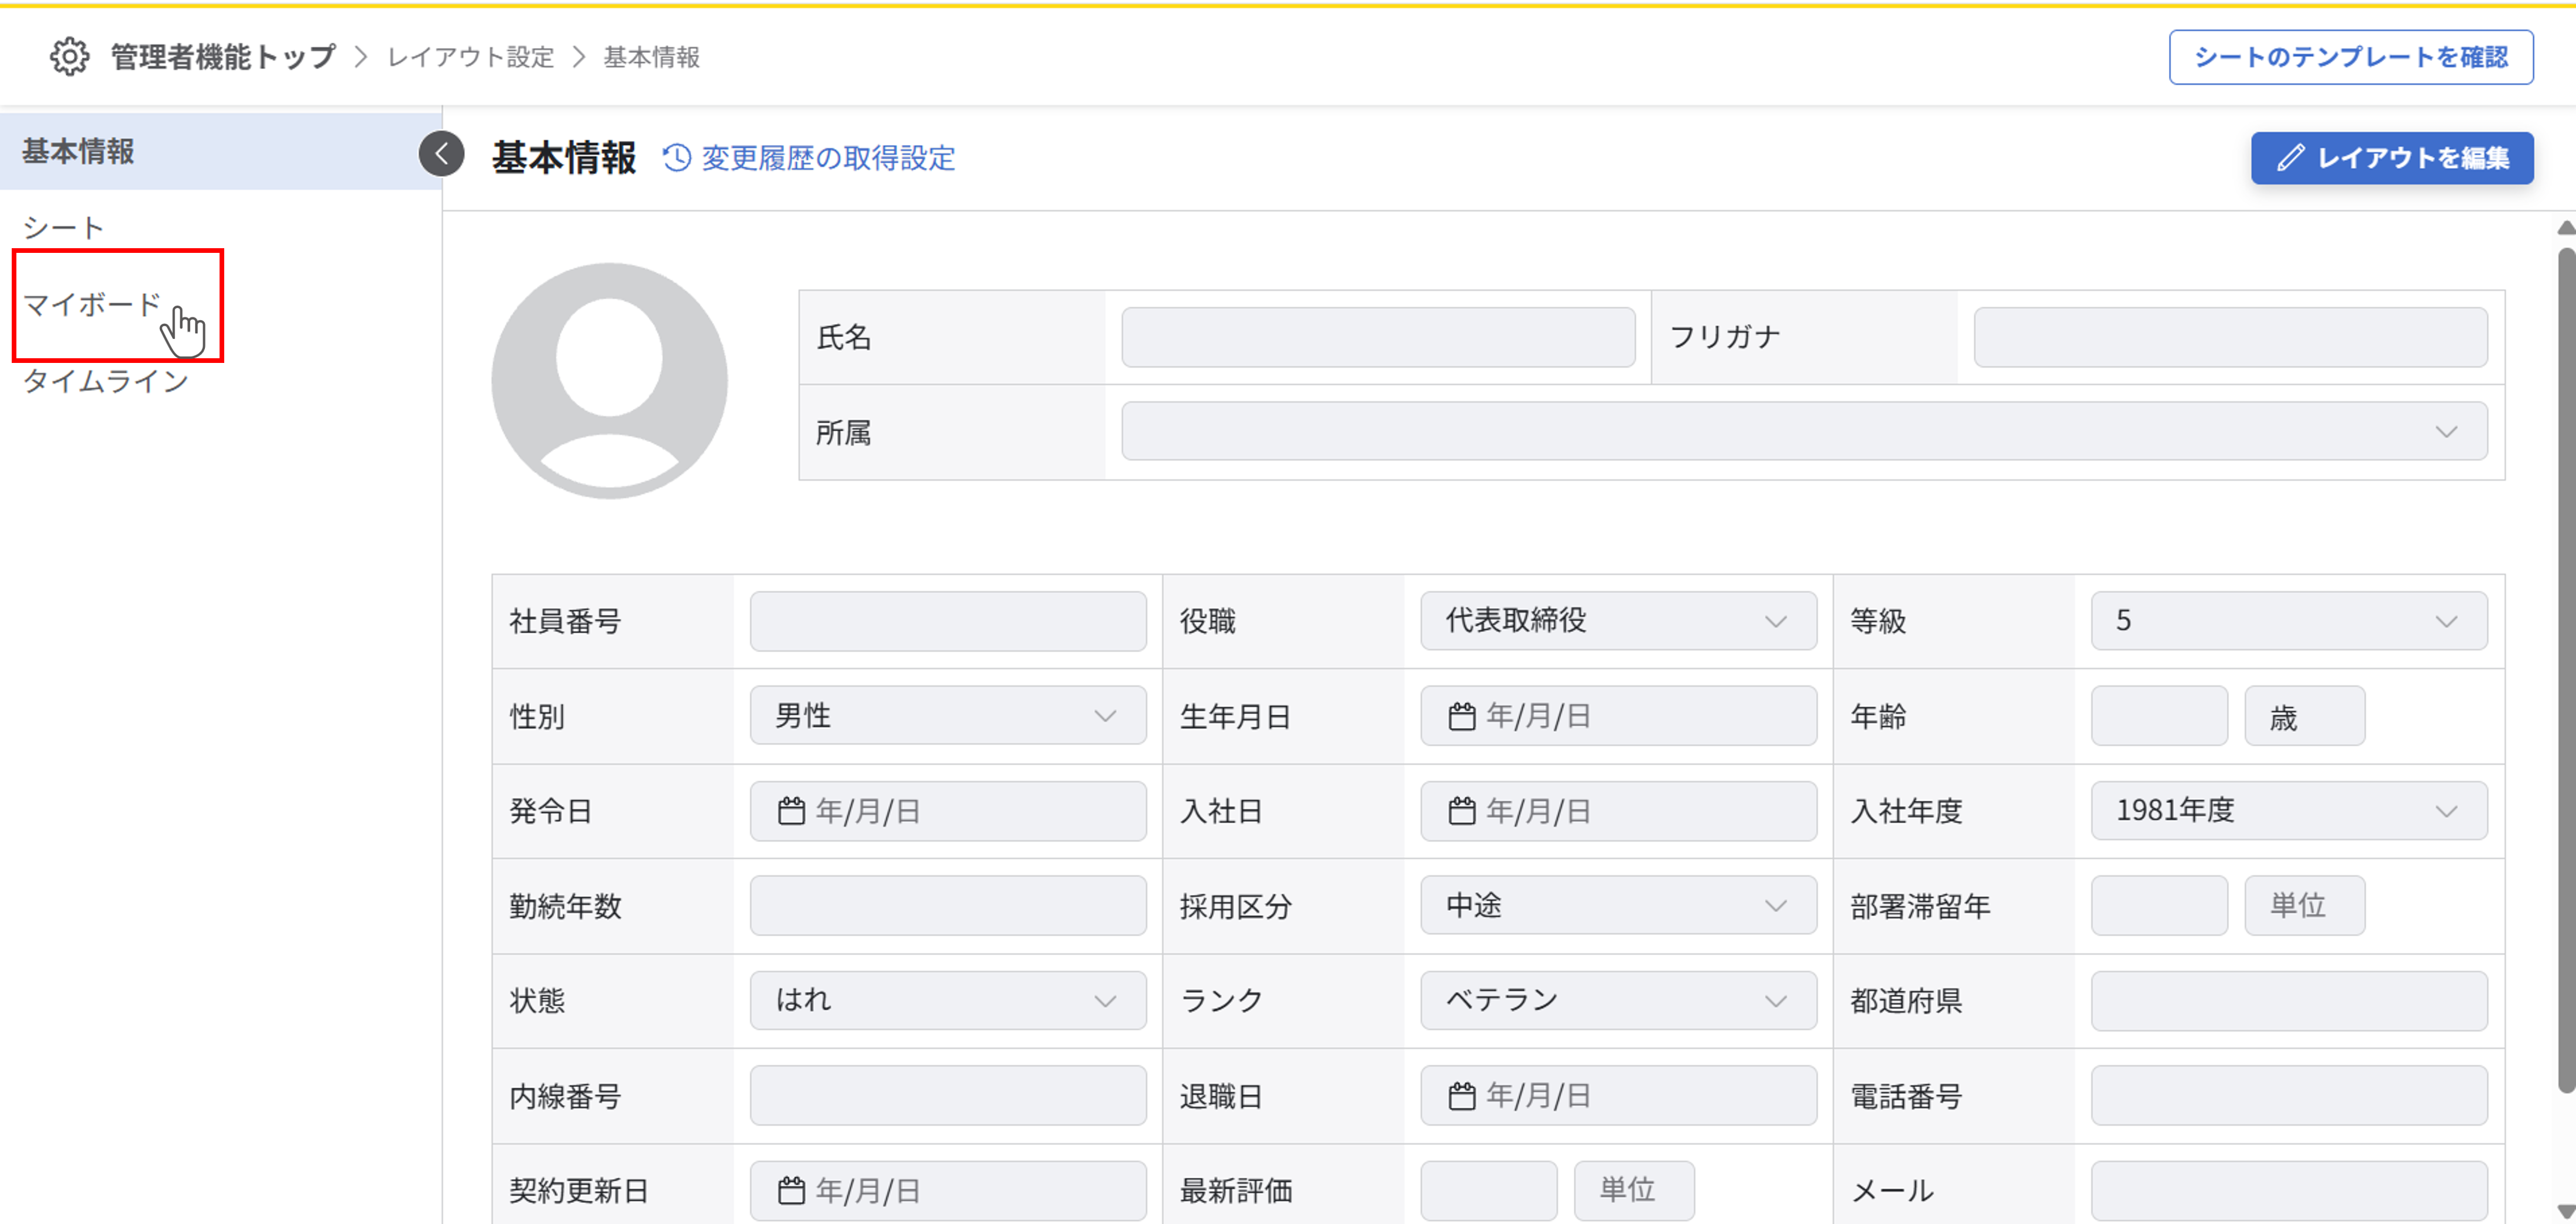The width and height of the screenshot is (2576, 1224).
Task: Open the 入社年度 dropdown showing 1981年度
Action: 2288,810
